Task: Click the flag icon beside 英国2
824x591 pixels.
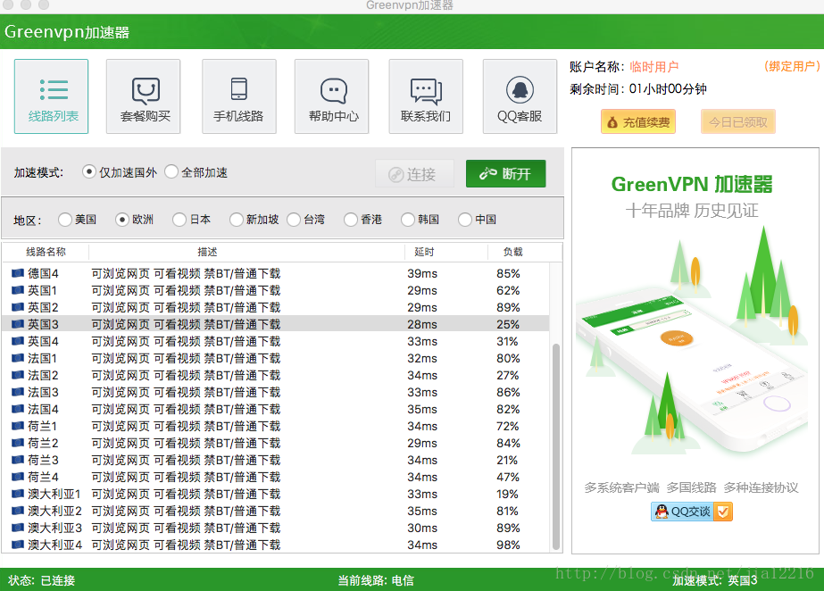Action: click(x=18, y=307)
